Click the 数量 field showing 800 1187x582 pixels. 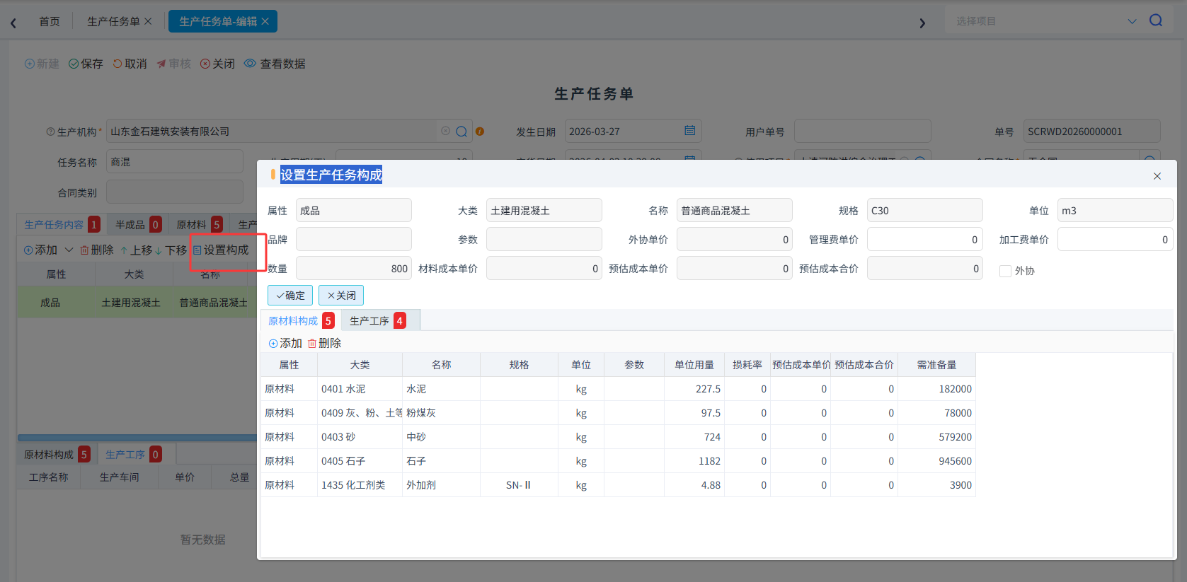point(353,269)
